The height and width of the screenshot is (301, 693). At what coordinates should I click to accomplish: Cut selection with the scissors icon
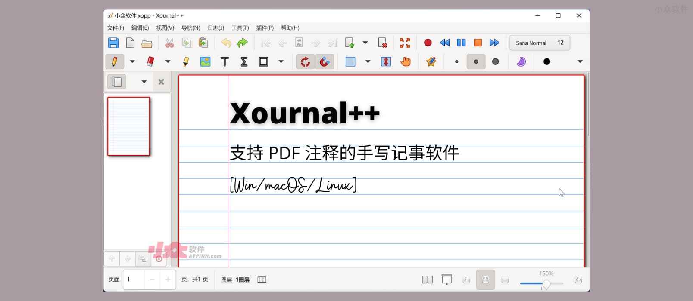click(170, 43)
